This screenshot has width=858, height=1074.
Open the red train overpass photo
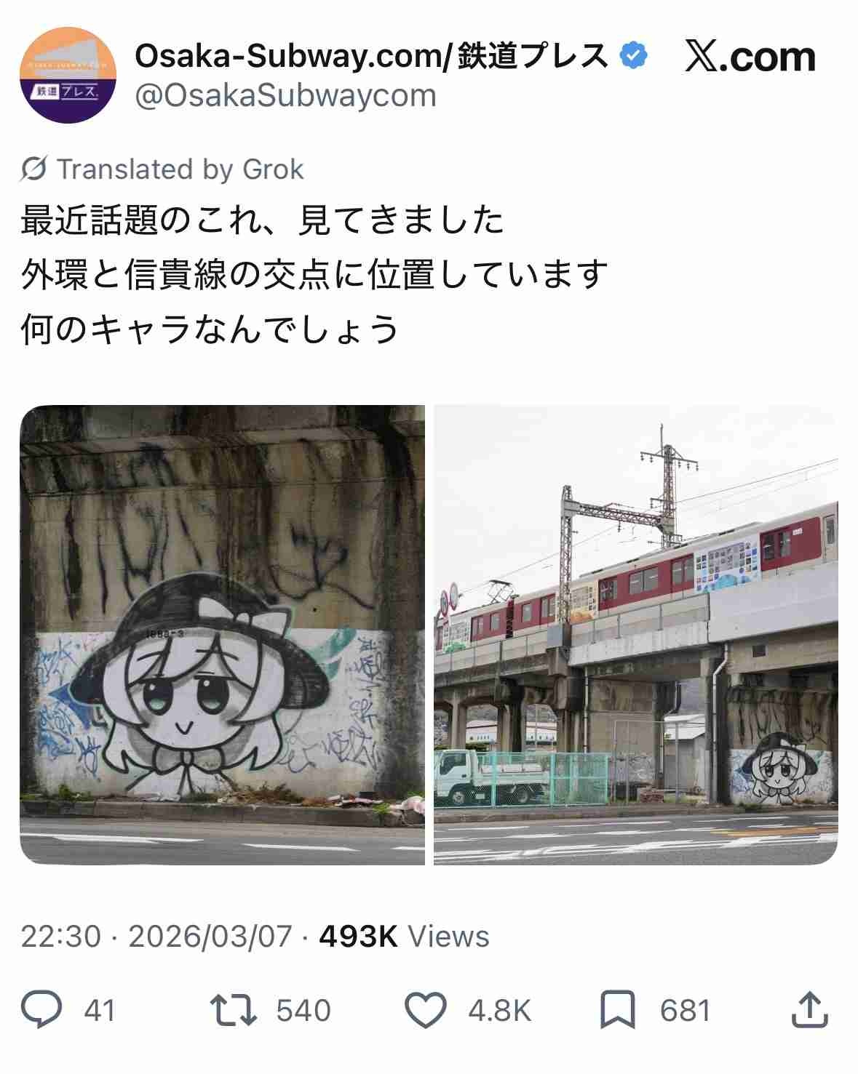(x=636, y=635)
